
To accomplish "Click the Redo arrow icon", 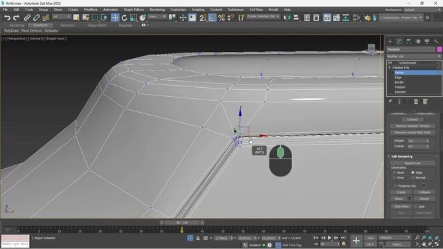I will pyautogui.click(x=17, y=18).
